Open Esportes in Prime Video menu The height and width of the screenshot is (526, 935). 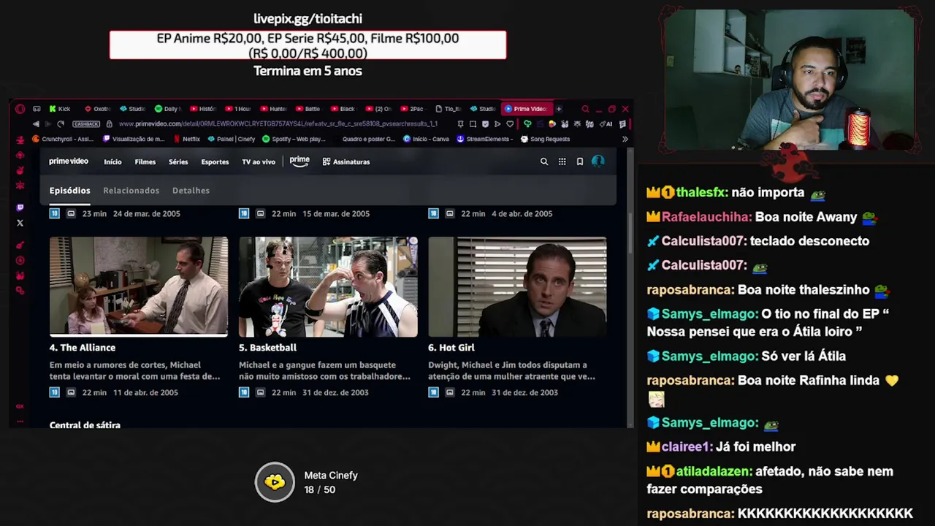(x=215, y=161)
